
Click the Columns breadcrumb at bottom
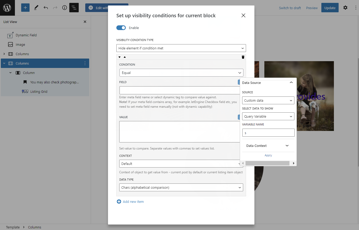(x=35, y=227)
